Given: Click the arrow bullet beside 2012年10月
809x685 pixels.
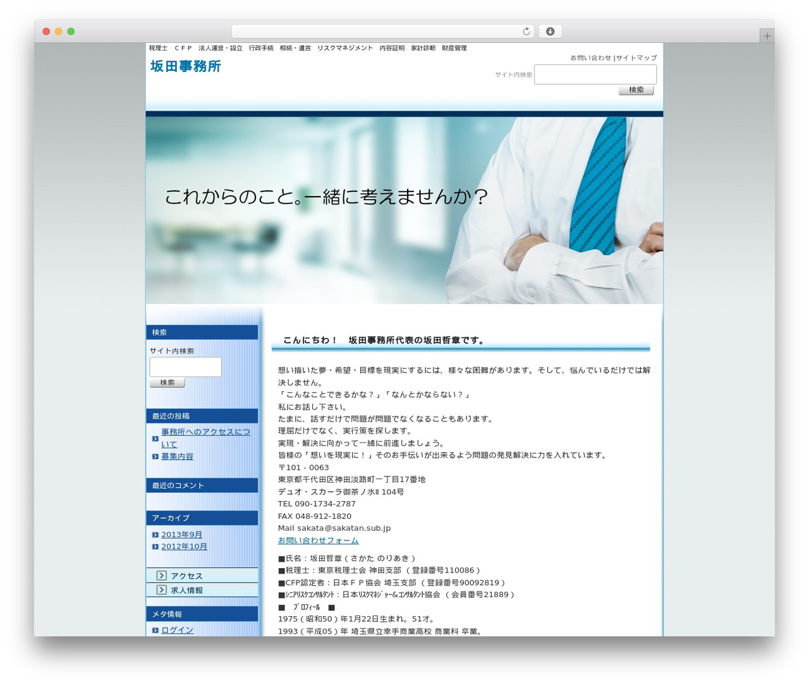Looking at the screenshot, I should click(155, 547).
